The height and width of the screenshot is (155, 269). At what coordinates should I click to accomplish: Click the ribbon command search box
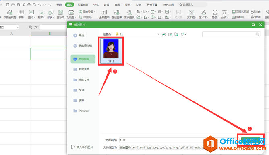click(192, 5)
